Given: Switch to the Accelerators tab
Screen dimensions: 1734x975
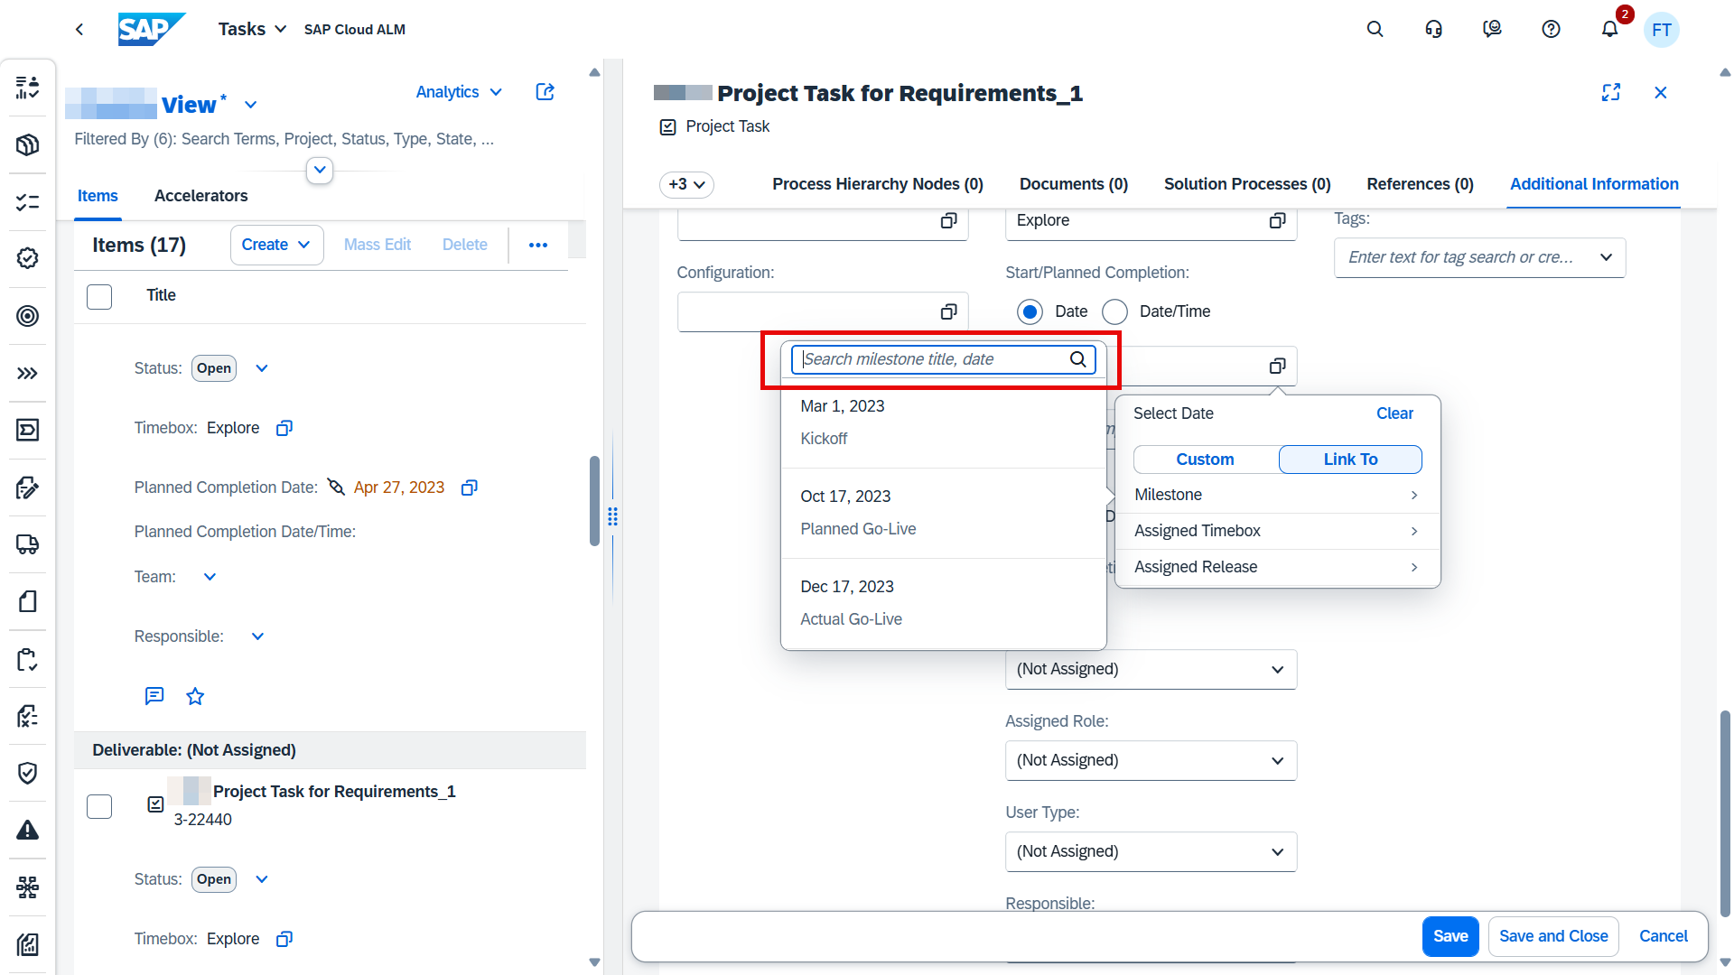Looking at the screenshot, I should coord(200,196).
